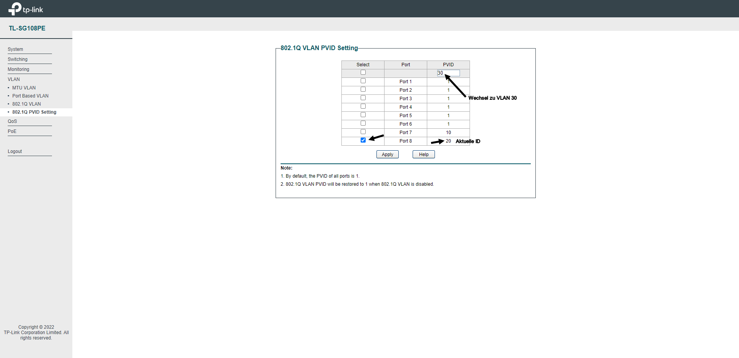Image resolution: width=739 pixels, height=358 pixels.
Task: Click the PVID column header
Action: pyautogui.click(x=448, y=65)
